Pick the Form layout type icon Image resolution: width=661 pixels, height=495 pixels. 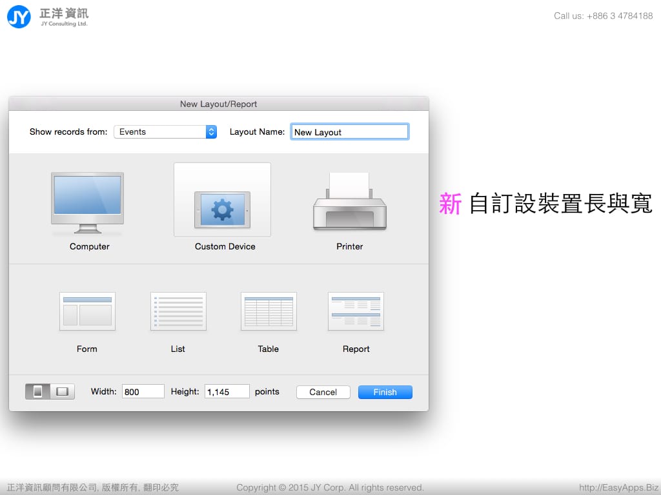pyautogui.click(x=87, y=311)
